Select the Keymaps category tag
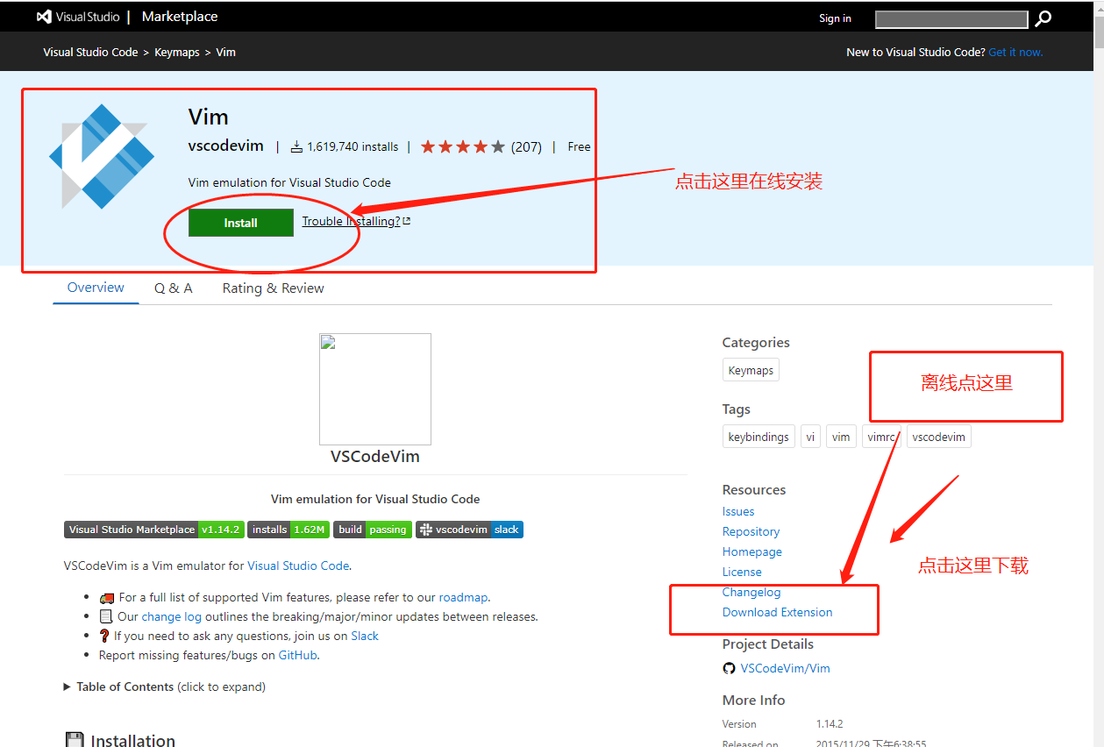Viewport: 1104px width, 747px height. click(x=751, y=370)
